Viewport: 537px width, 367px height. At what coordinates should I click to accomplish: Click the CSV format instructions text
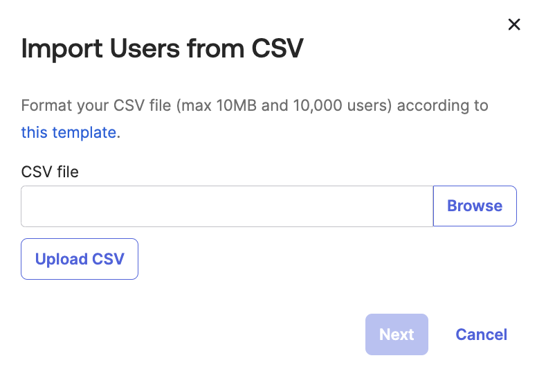click(x=255, y=106)
